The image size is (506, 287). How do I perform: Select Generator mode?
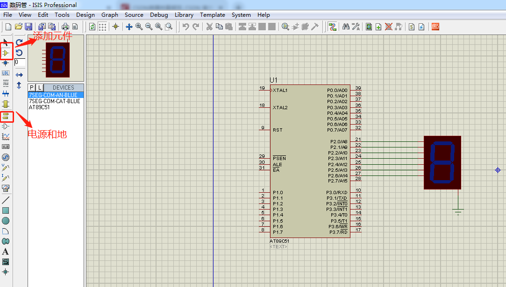pos(6,157)
